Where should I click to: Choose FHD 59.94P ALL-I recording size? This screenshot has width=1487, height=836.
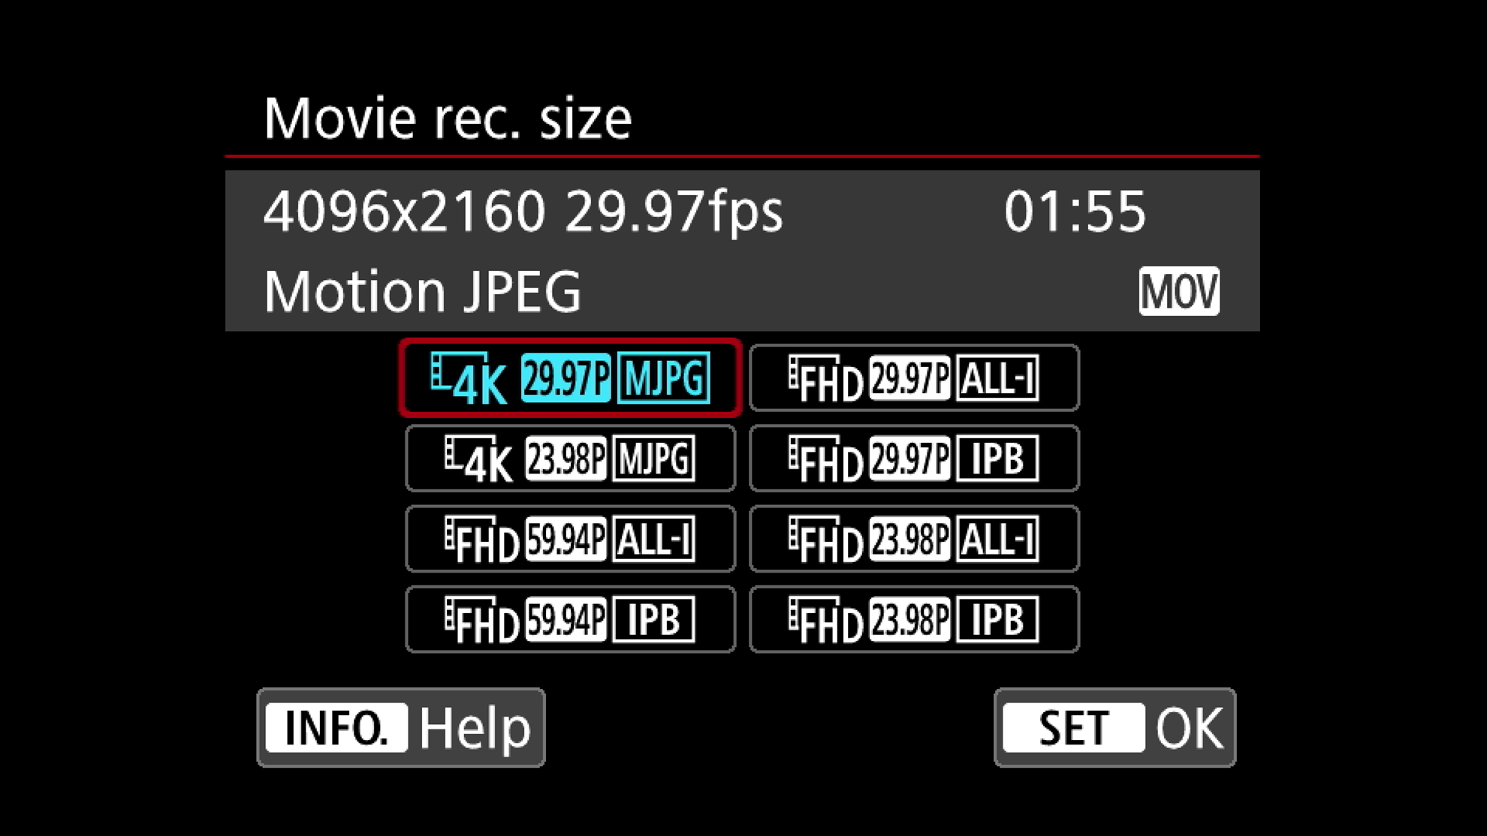tap(570, 538)
